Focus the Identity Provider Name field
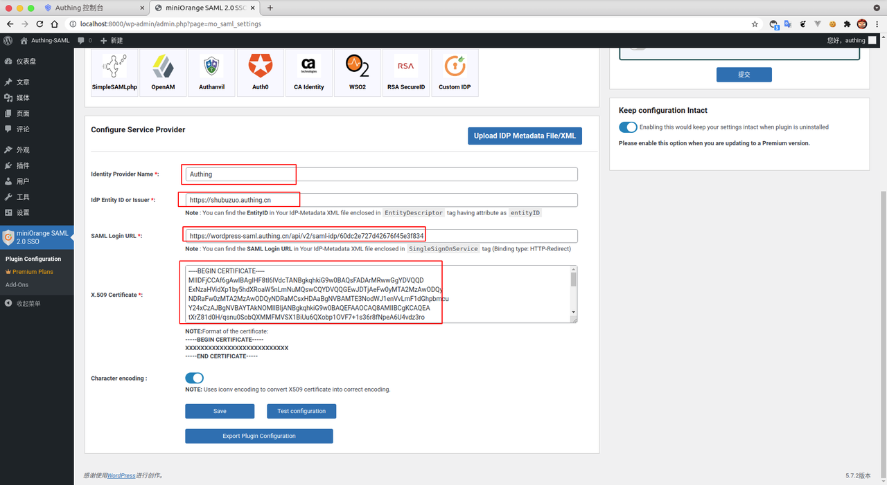This screenshot has width=887, height=485. click(381, 174)
